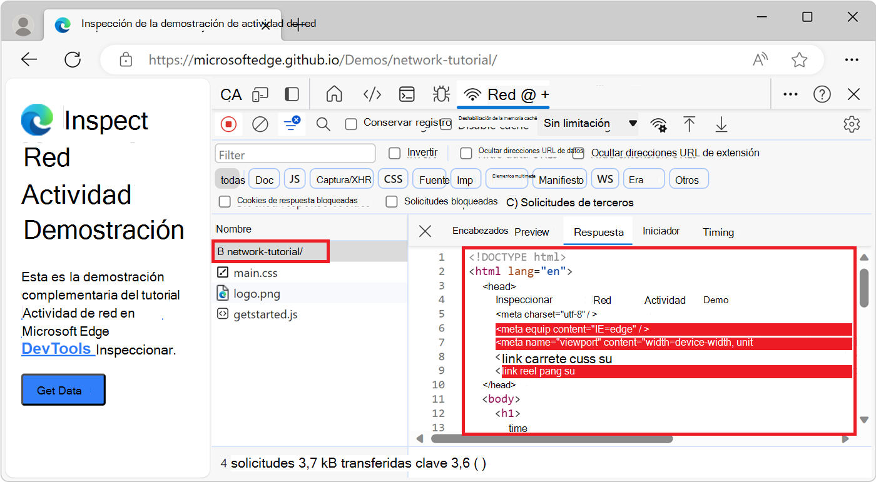Toggle device emulation icon in DevTools
Screen dimensions: 876x482
click(x=260, y=94)
